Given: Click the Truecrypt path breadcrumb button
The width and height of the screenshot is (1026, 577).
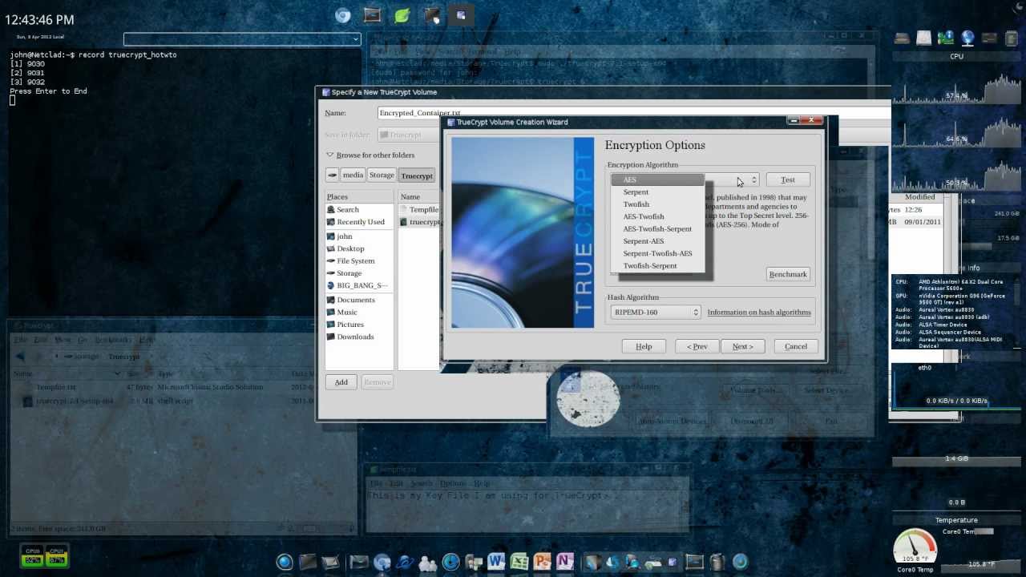Looking at the screenshot, I should [x=417, y=176].
